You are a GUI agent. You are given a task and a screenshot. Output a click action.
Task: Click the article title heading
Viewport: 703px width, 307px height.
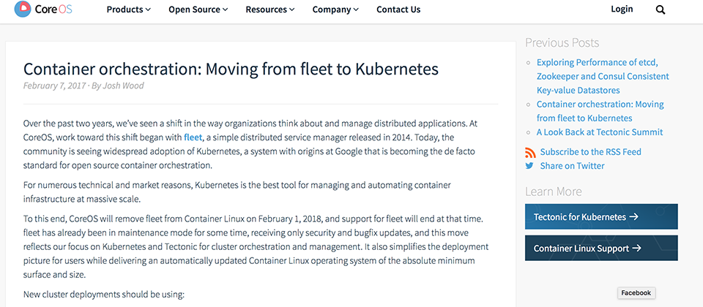[x=231, y=69]
